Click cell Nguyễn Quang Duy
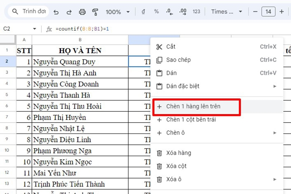The height and width of the screenshot is (194, 291). click(80, 61)
